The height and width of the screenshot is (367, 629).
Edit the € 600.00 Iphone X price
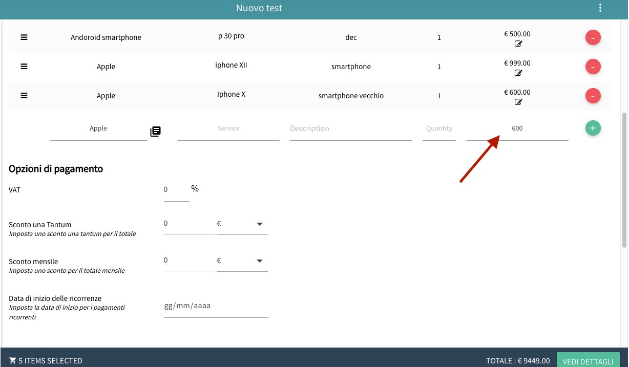(518, 102)
